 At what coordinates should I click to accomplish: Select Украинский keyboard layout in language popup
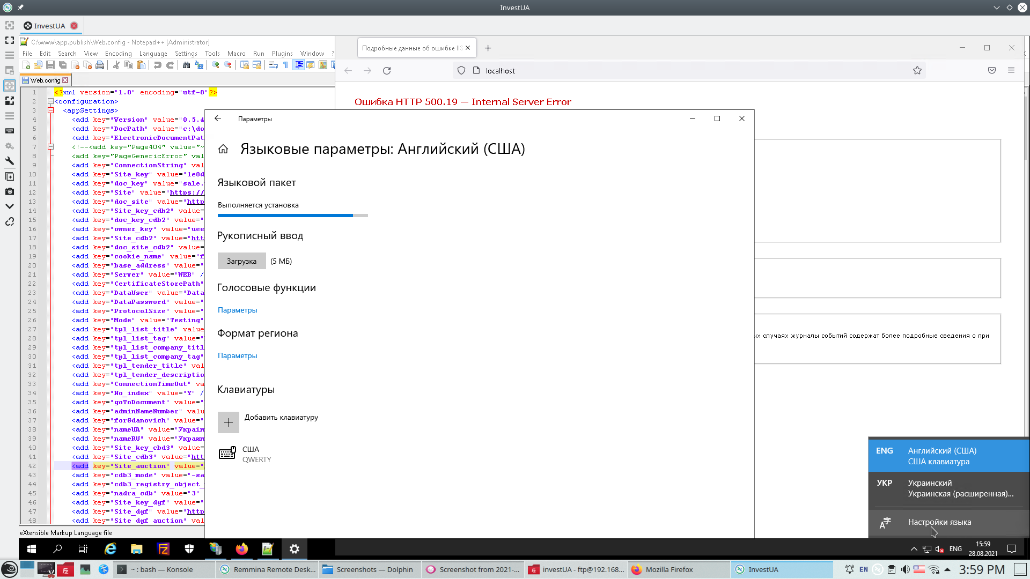click(948, 488)
